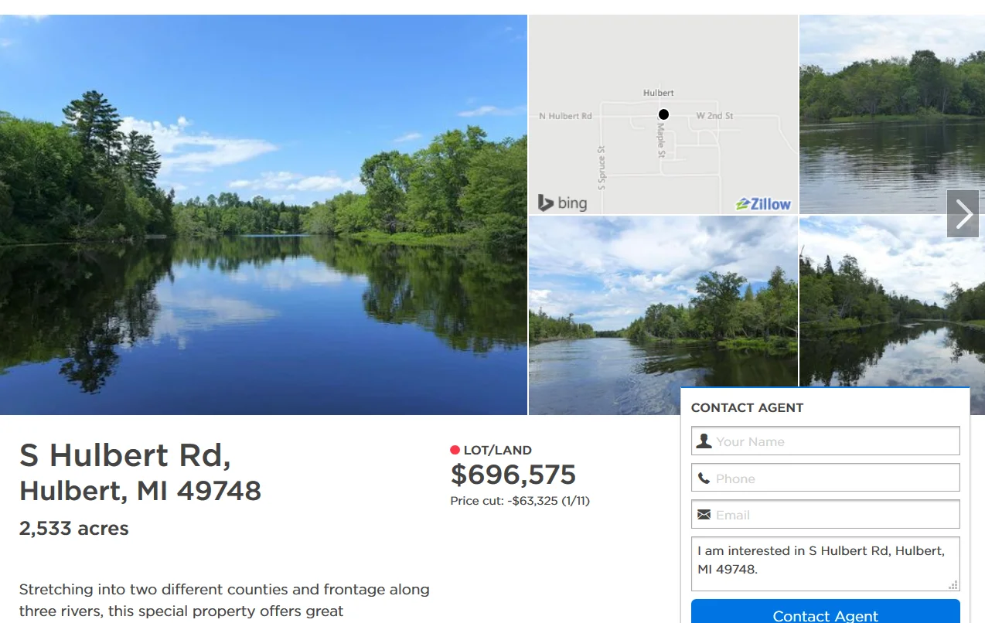Viewport: 985px width, 623px height.
Task: Click the message box resize handle
Action: (953, 585)
